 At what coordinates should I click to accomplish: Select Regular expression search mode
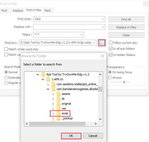click(6, 82)
